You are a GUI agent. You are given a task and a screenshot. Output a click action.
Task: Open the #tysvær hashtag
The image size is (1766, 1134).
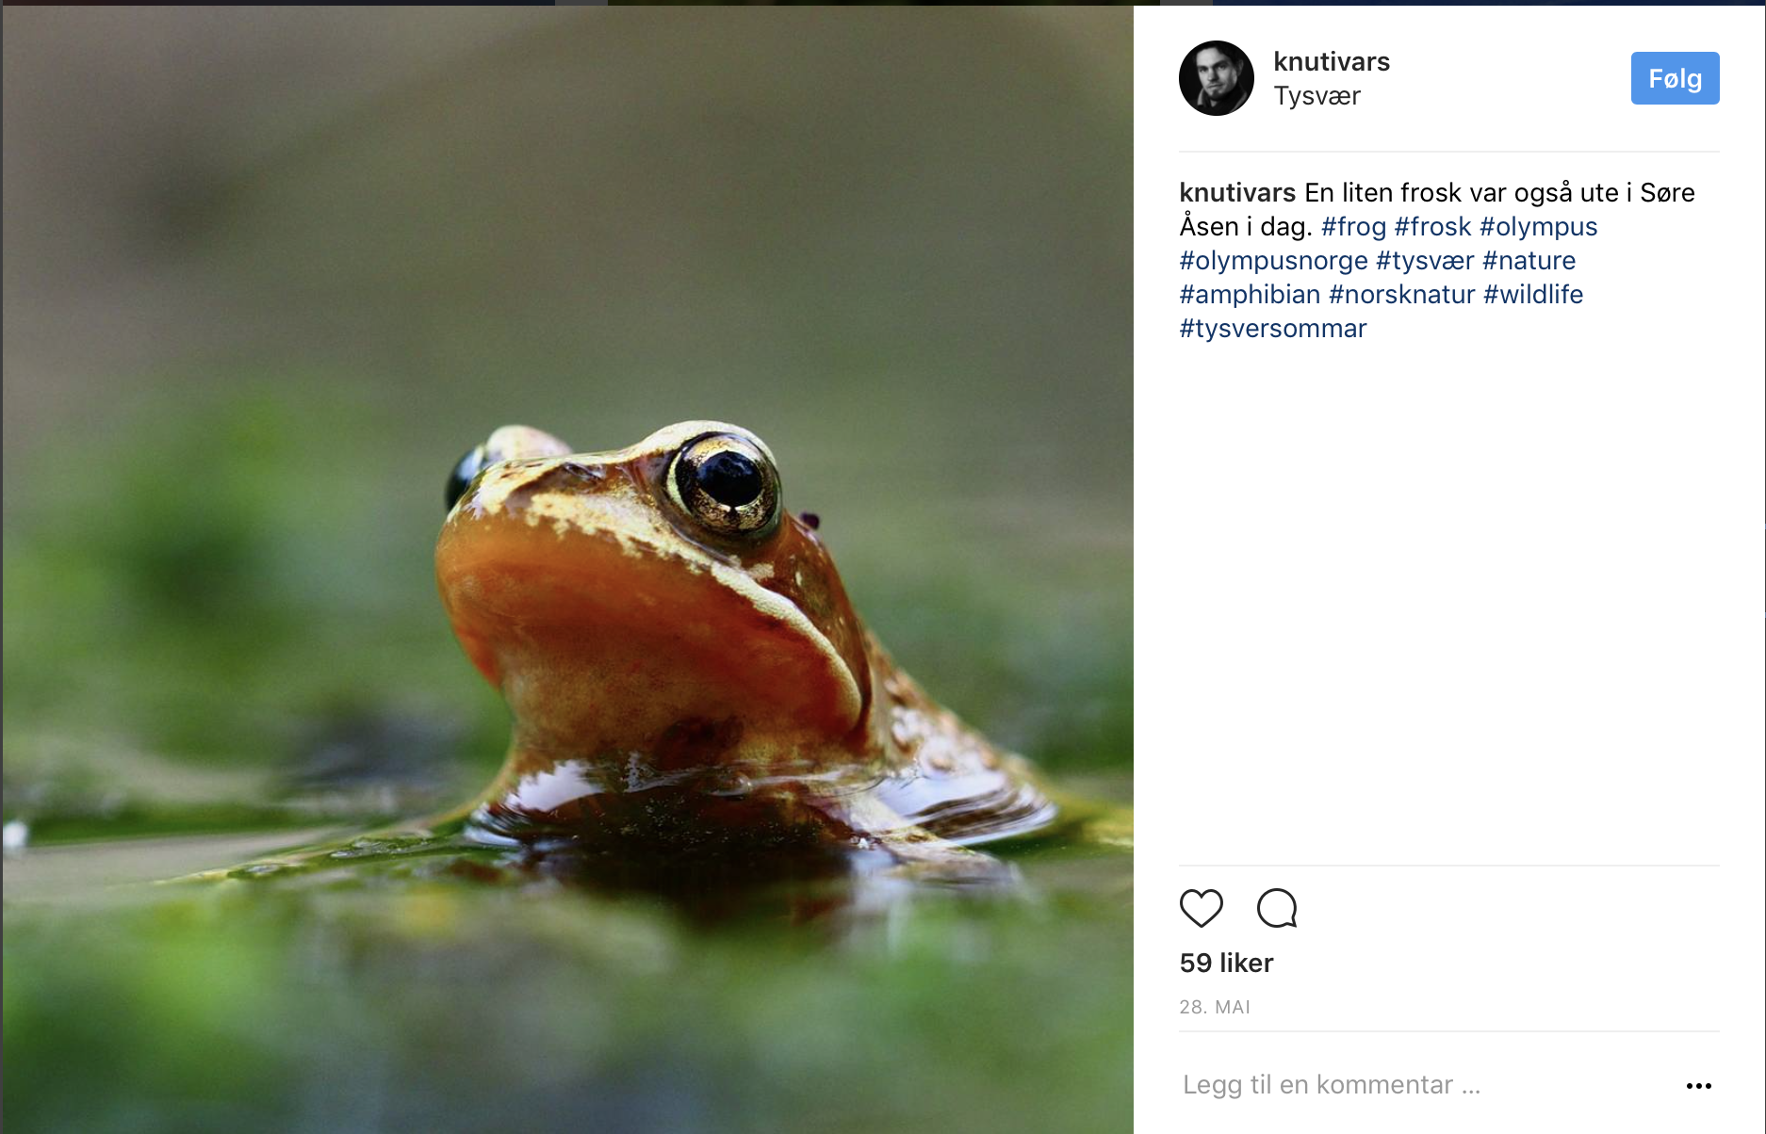point(1425,261)
